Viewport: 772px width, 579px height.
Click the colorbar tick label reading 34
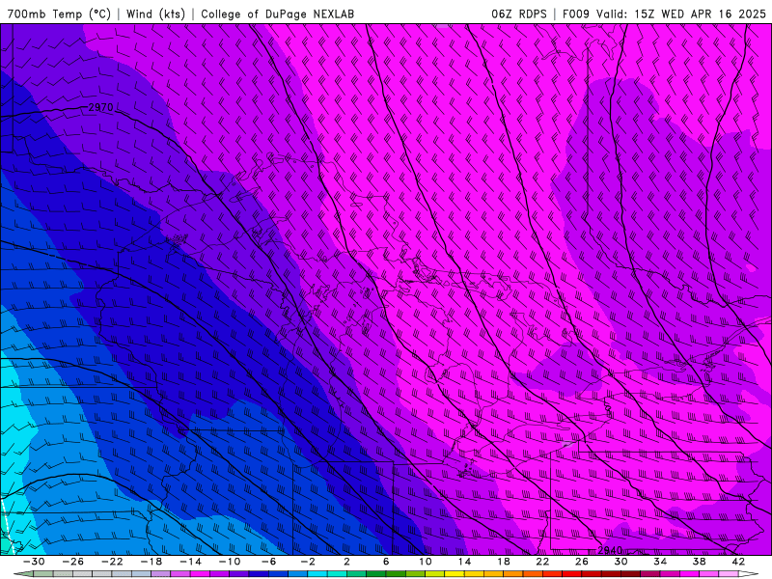660,562
